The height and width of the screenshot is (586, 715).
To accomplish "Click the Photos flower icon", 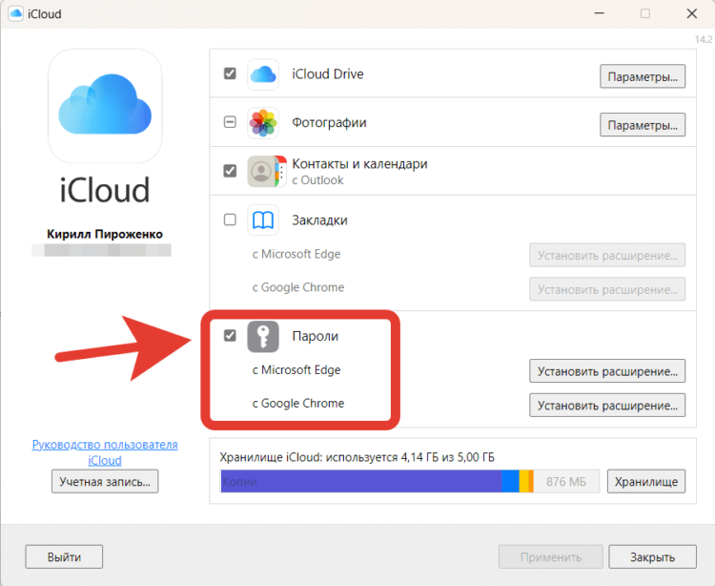I will 263,123.
